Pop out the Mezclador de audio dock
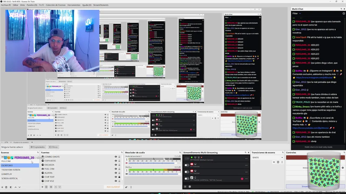Screen dimensions: 346x194 point(180,153)
